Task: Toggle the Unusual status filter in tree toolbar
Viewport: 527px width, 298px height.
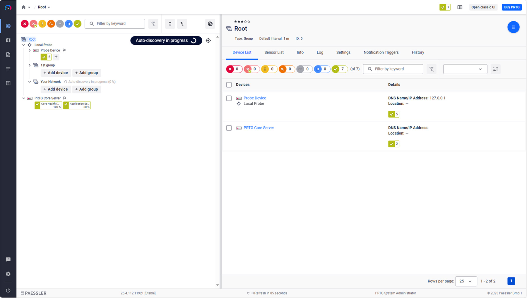Action: point(51,24)
